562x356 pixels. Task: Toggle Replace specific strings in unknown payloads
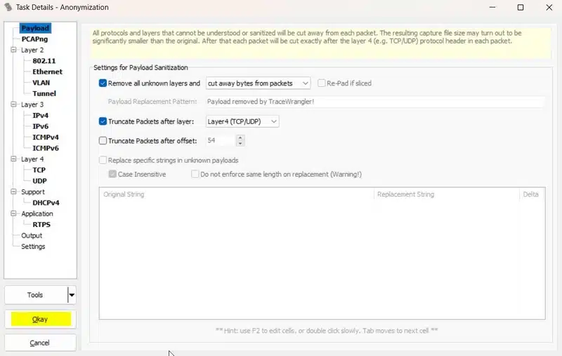click(x=103, y=160)
